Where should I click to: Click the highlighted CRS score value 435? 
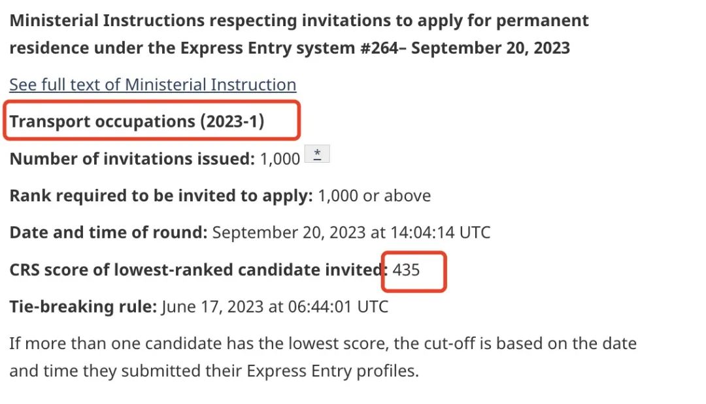(x=406, y=270)
